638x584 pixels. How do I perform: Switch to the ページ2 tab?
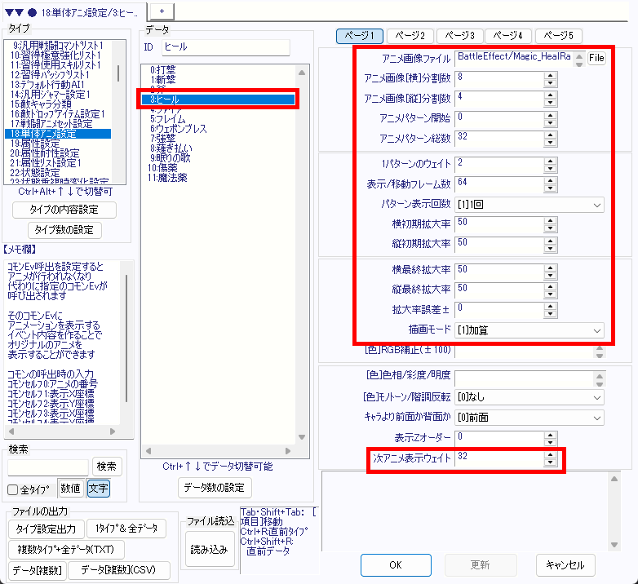410,36
